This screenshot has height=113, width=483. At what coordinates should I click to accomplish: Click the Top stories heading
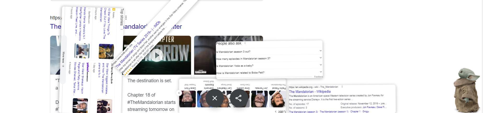tap(122, 17)
